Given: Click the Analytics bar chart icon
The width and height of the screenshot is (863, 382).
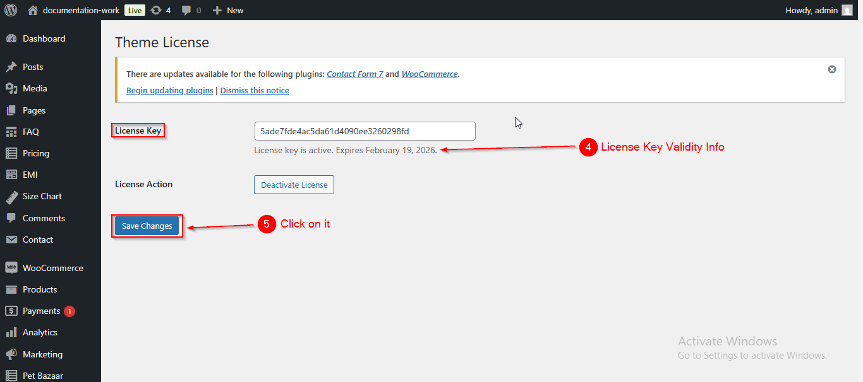Looking at the screenshot, I should click(11, 332).
